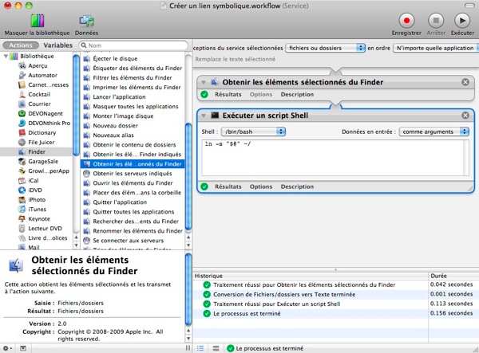This screenshot has width=479, height=353.
Task: Show Options of the Obtenir éléments action
Action: click(x=261, y=95)
